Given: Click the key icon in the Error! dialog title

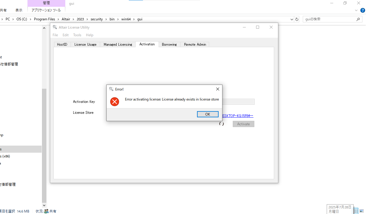Looking at the screenshot, I should 111,89.
